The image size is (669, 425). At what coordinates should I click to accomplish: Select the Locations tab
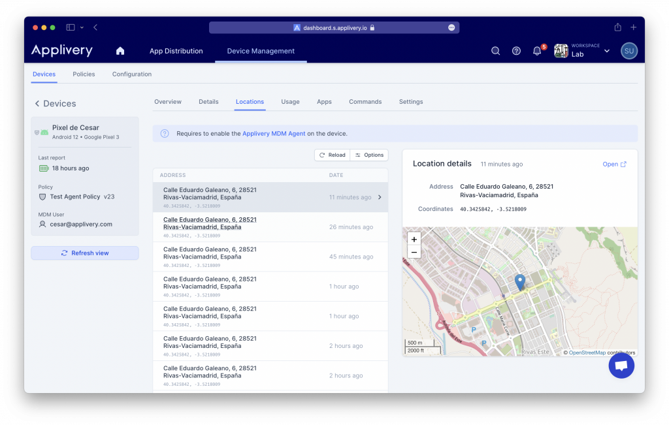tap(250, 102)
